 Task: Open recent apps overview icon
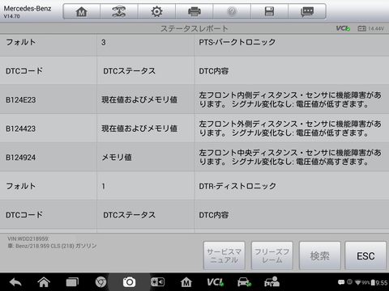point(72,282)
